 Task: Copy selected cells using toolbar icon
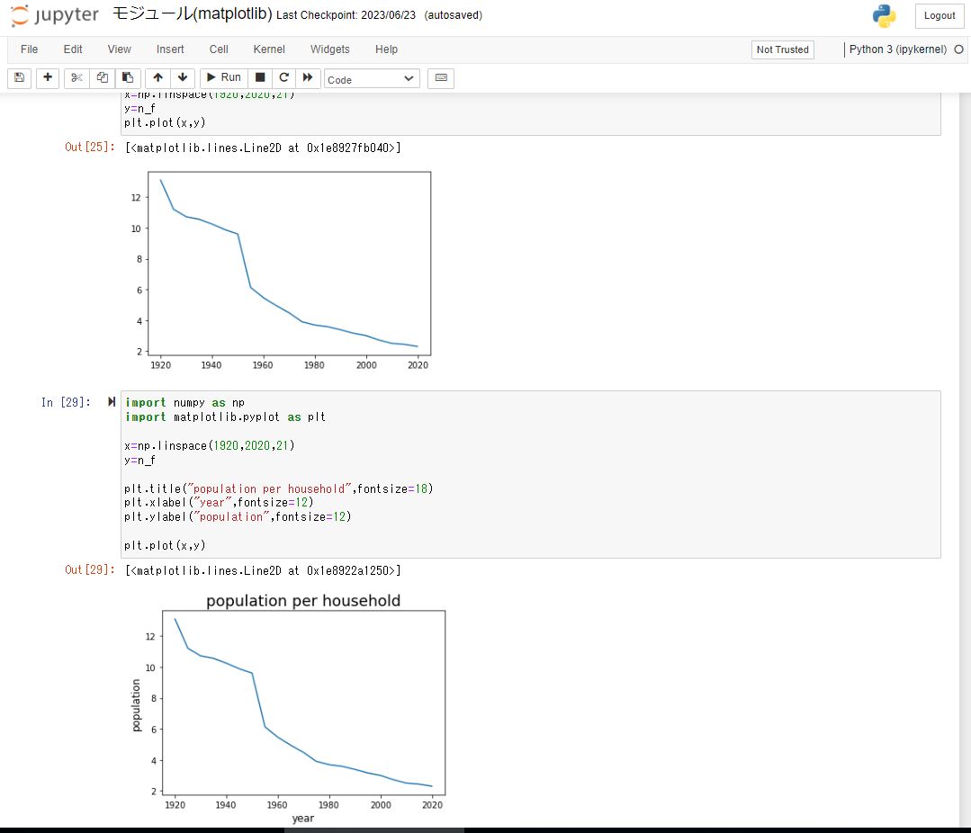click(x=103, y=78)
